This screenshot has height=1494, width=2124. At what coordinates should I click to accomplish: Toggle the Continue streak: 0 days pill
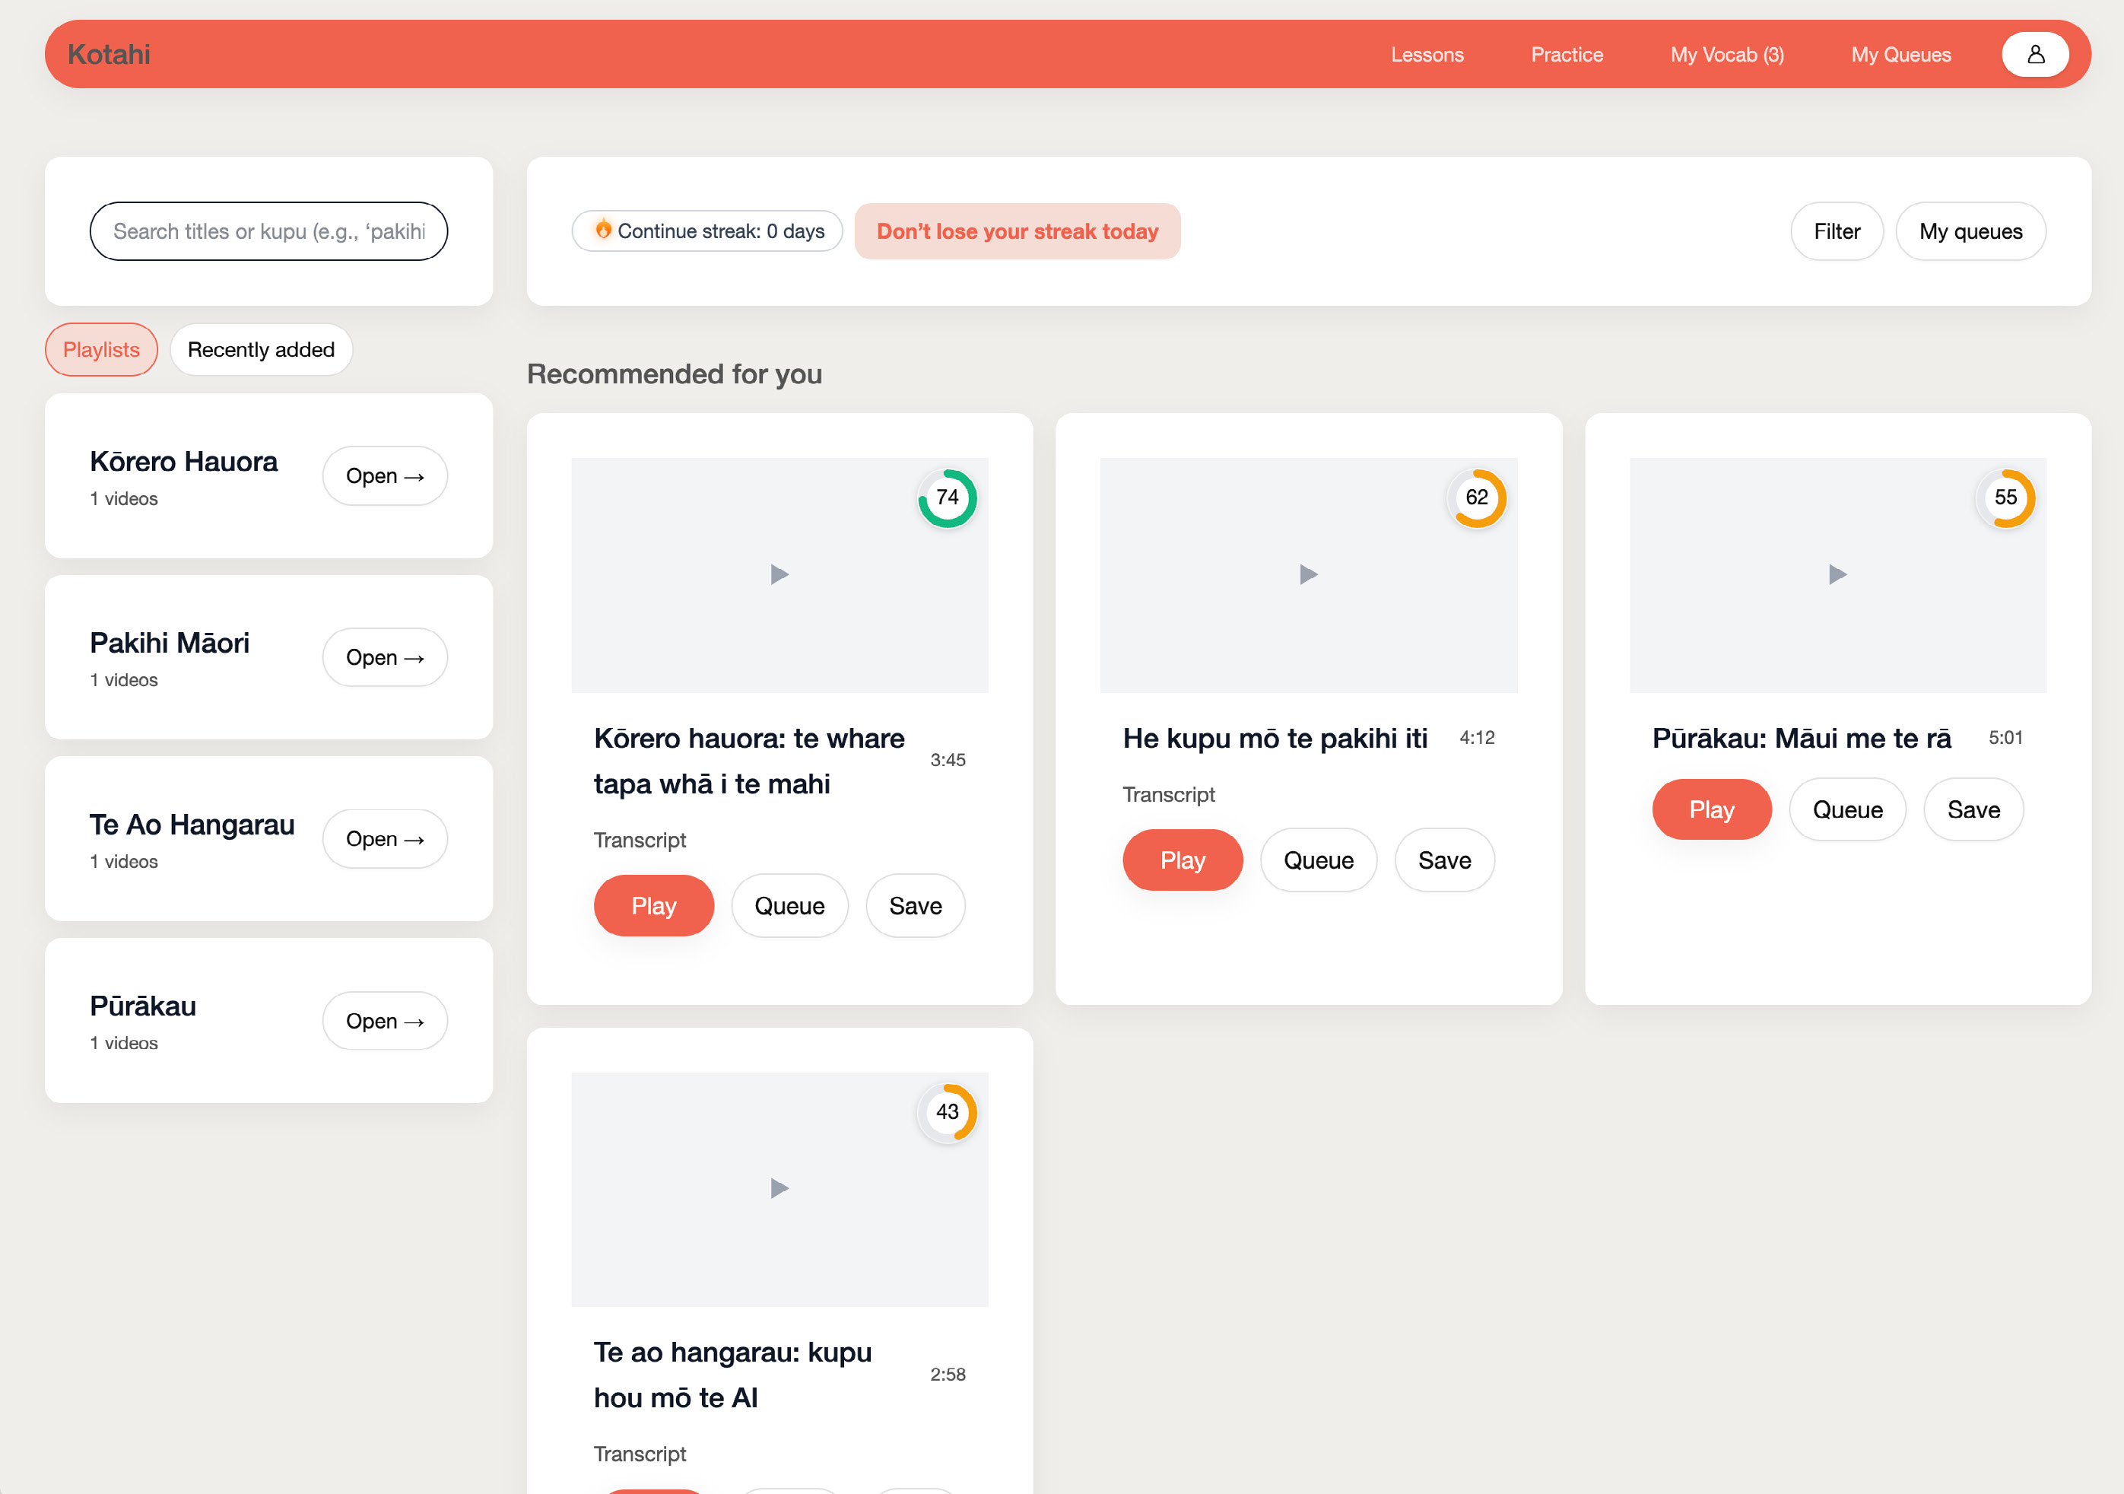[x=706, y=230]
